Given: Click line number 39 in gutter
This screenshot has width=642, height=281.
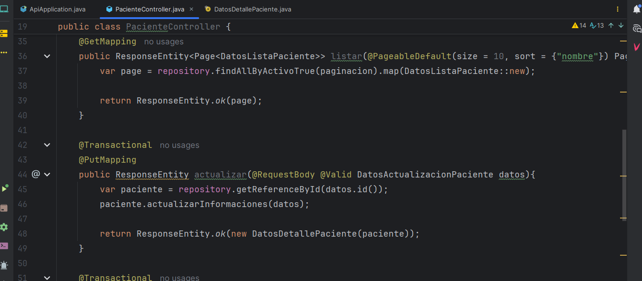Looking at the screenshot, I should (22, 101).
